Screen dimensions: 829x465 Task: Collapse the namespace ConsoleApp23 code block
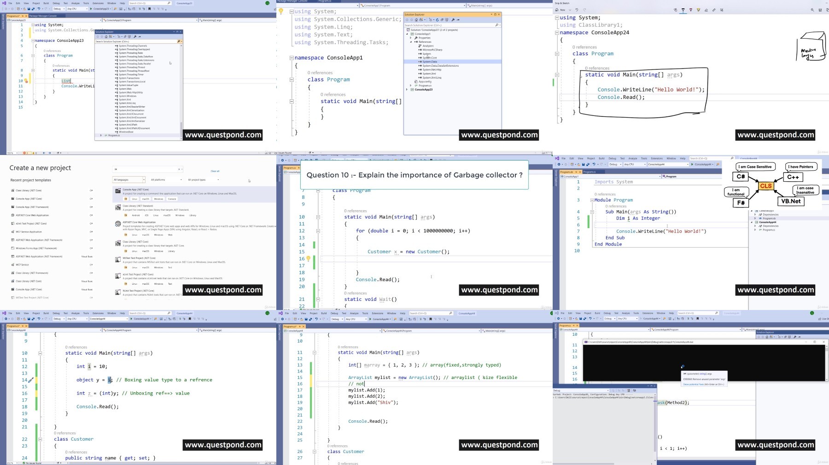point(33,40)
